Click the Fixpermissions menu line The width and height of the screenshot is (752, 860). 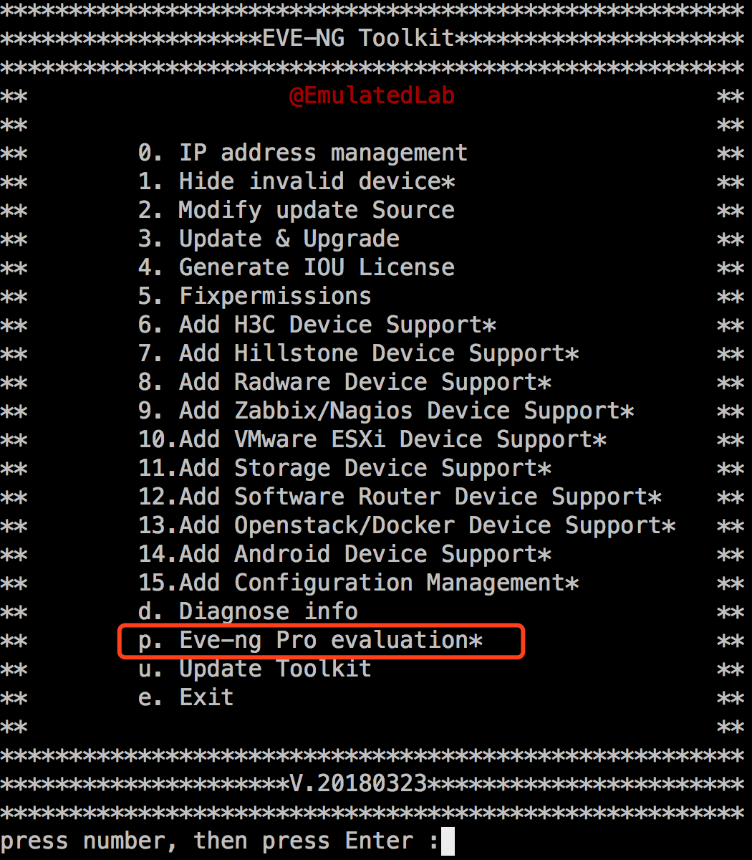click(255, 296)
